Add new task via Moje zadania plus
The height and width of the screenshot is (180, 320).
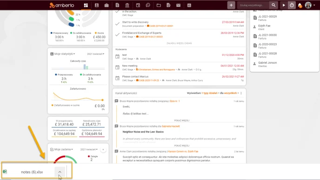(x=103, y=150)
